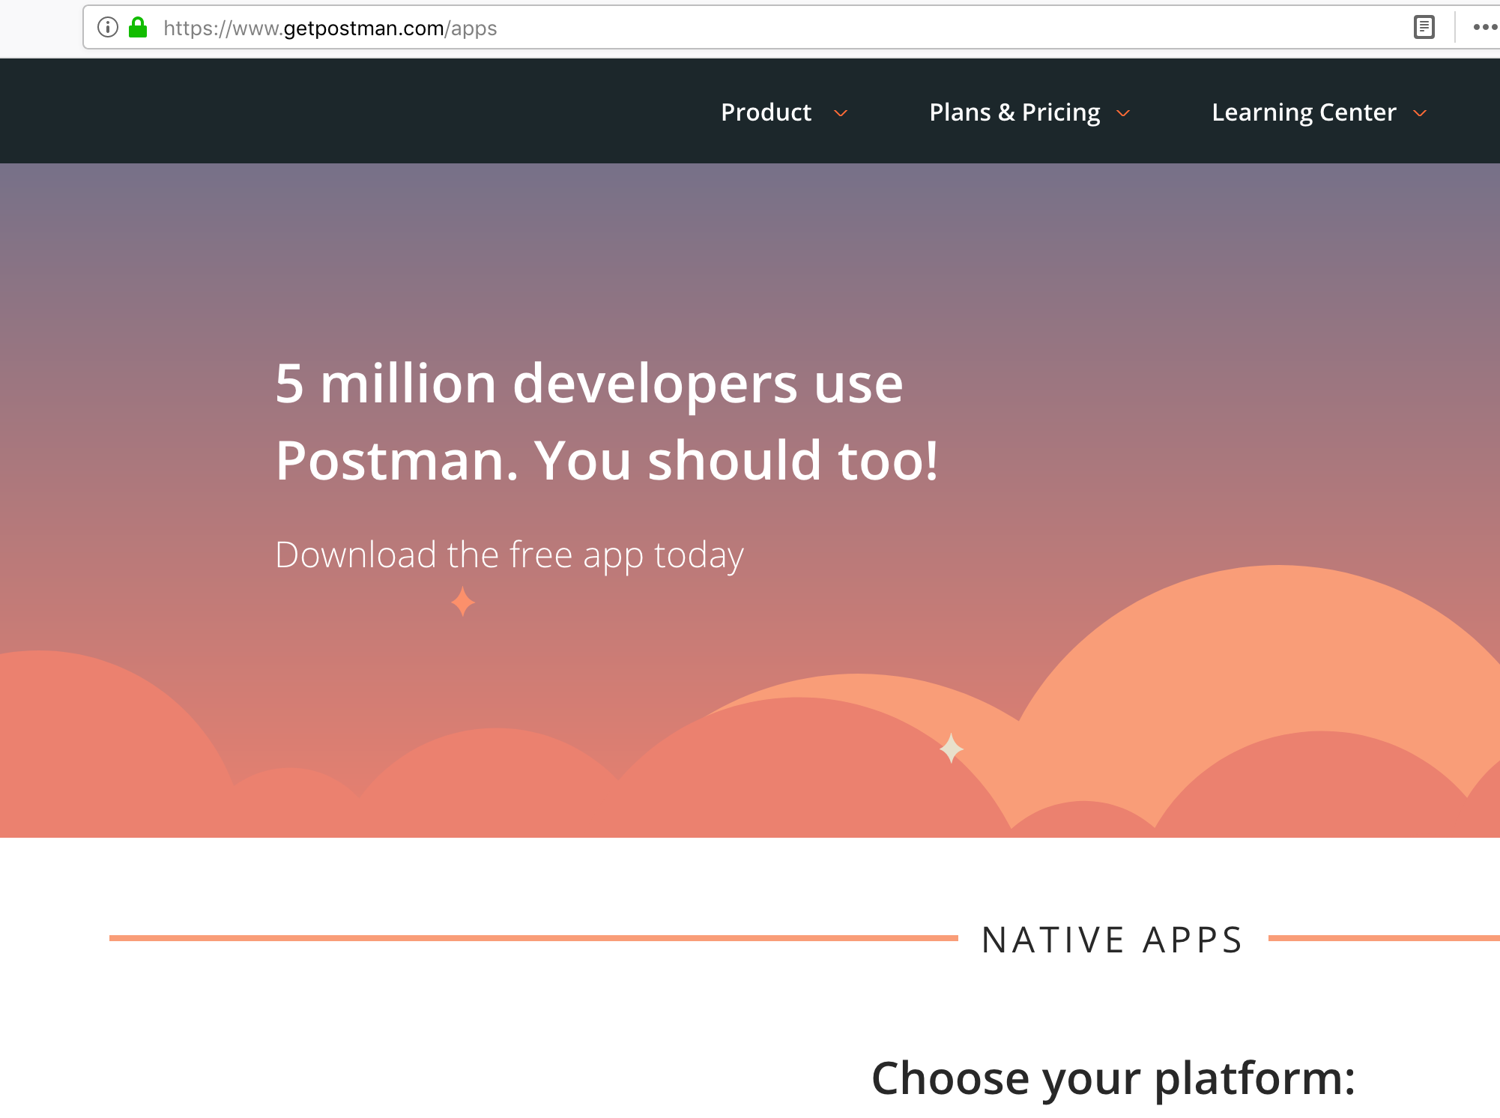Click the orange sparkle star below subtitle
This screenshot has width=1500, height=1118.
tap(463, 602)
